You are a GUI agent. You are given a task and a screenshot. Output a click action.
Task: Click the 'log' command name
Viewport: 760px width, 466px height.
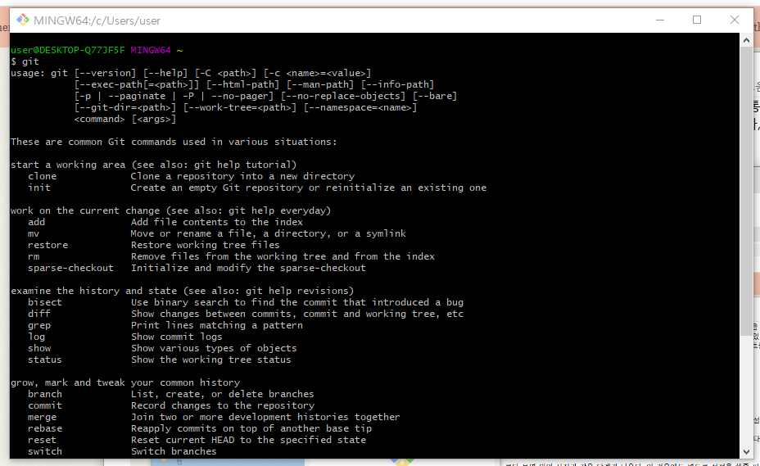click(36, 337)
